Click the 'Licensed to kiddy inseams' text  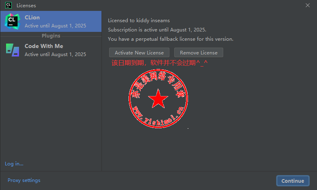tap(139, 20)
